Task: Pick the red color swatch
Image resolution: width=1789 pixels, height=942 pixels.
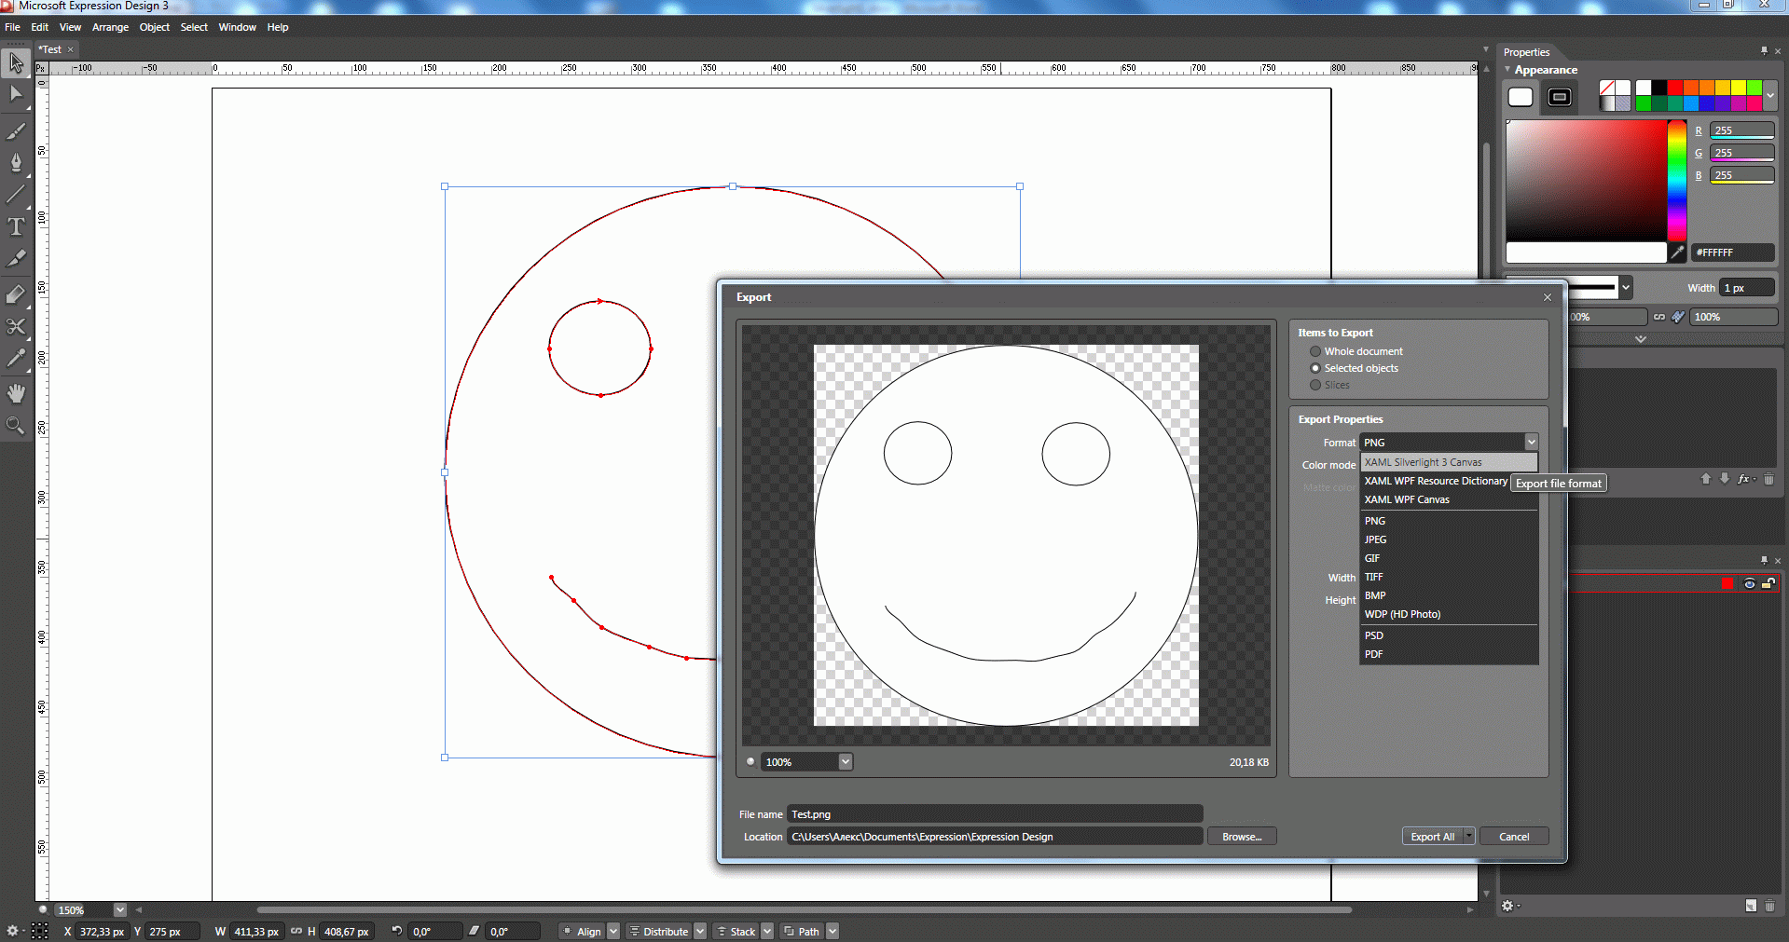Action: pos(1675,88)
